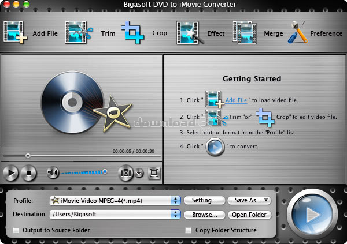Click the Merge toolbar label
The height and width of the screenshot is (244, 347).
[x=274, y=34]
